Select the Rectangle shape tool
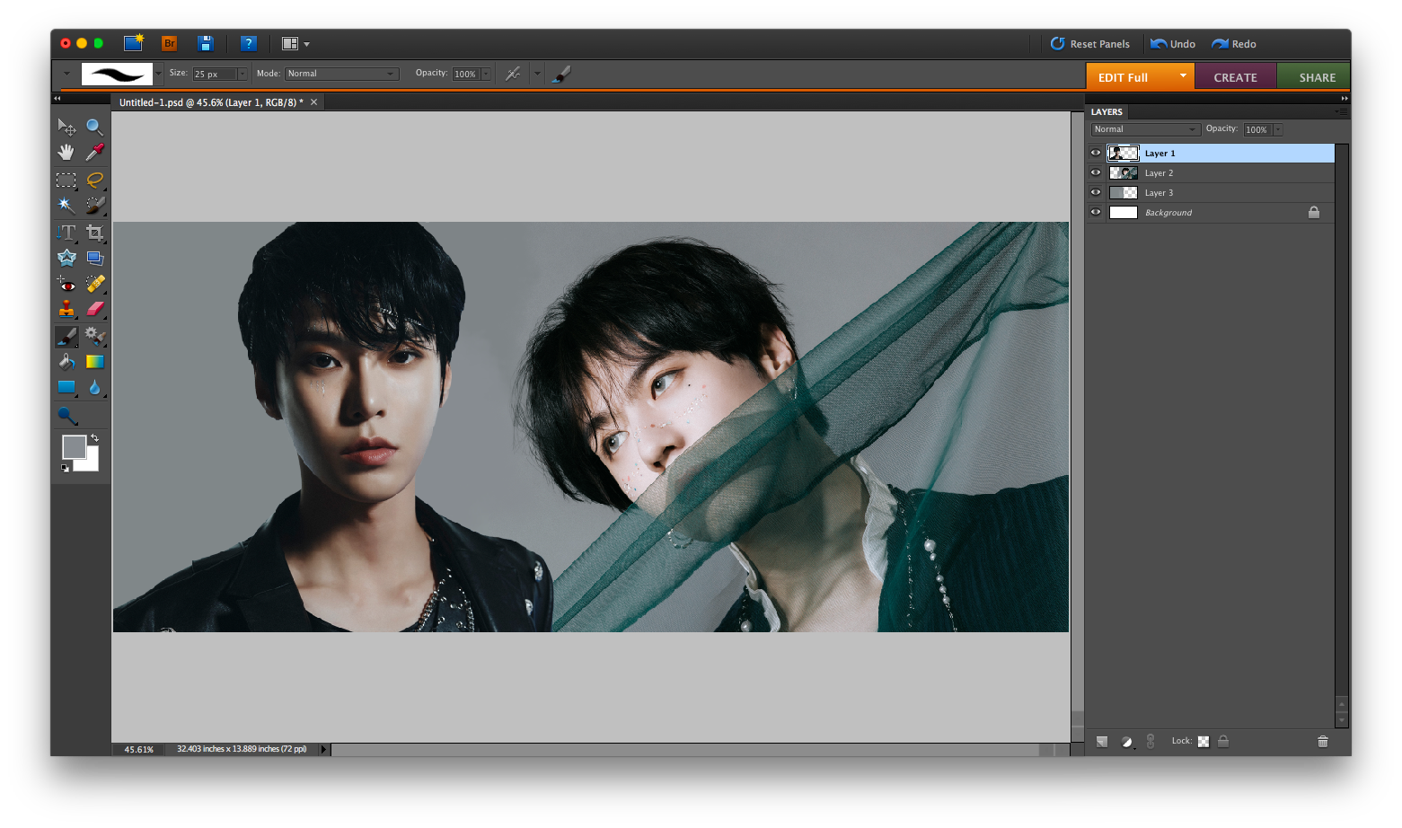This screenshot has width=1402, height=828. (66, 388)
